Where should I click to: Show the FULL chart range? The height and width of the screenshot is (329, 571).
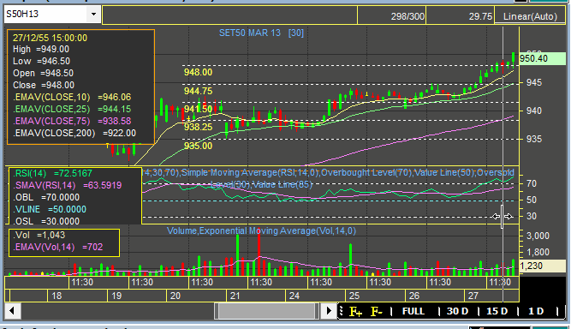pos(413,311)
